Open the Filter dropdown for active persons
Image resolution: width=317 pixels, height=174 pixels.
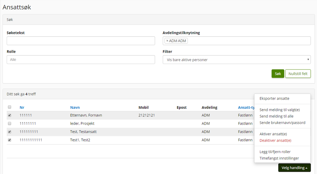tap(236, 60)
